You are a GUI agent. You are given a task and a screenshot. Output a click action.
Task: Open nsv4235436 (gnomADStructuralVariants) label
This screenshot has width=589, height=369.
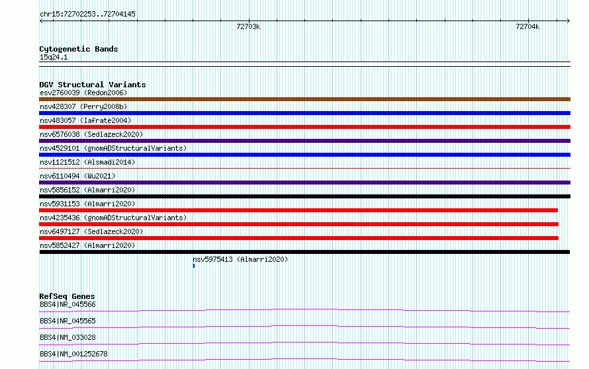click(x=113, y=218)
